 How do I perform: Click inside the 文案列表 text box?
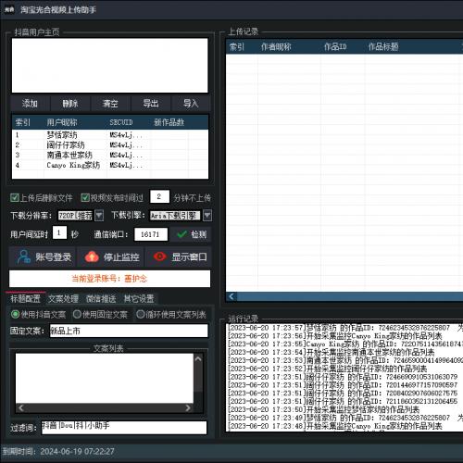tap(105, 378)
